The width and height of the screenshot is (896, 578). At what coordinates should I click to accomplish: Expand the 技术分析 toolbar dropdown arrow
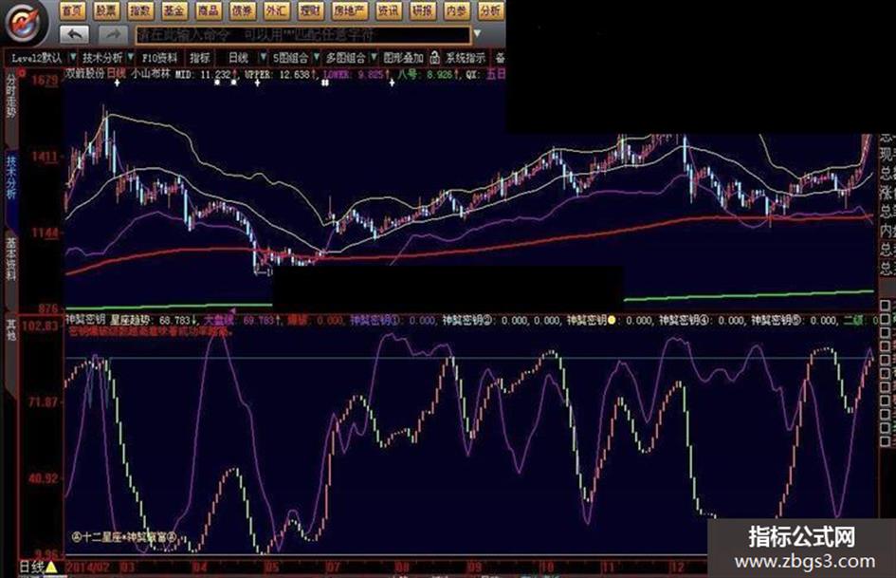pos(131,57)
